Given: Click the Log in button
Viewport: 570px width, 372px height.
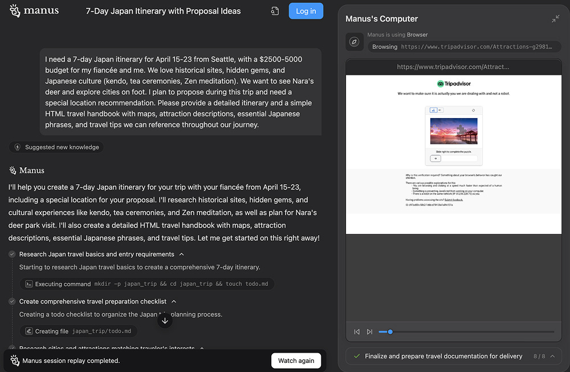Looking at the screenshot, I should click(306, 11).
